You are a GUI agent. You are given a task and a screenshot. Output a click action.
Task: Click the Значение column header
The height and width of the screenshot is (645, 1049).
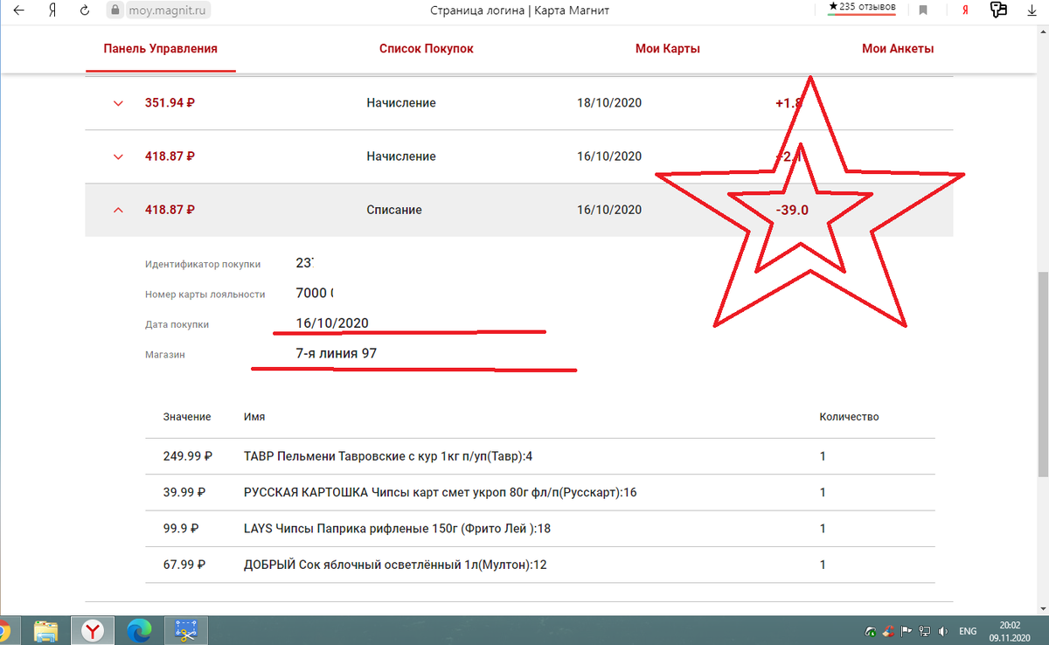point(187,417)
